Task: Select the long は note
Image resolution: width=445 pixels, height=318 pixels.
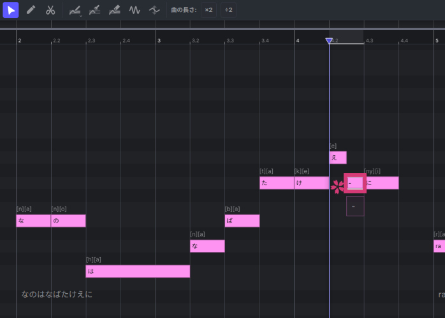Action: (x=138, y=272)
